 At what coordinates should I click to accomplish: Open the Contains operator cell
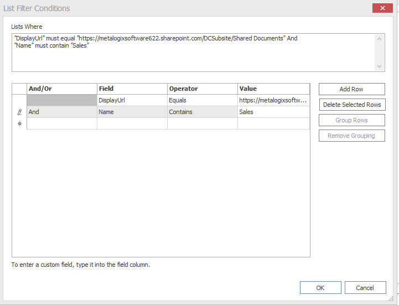coord(202,112)
